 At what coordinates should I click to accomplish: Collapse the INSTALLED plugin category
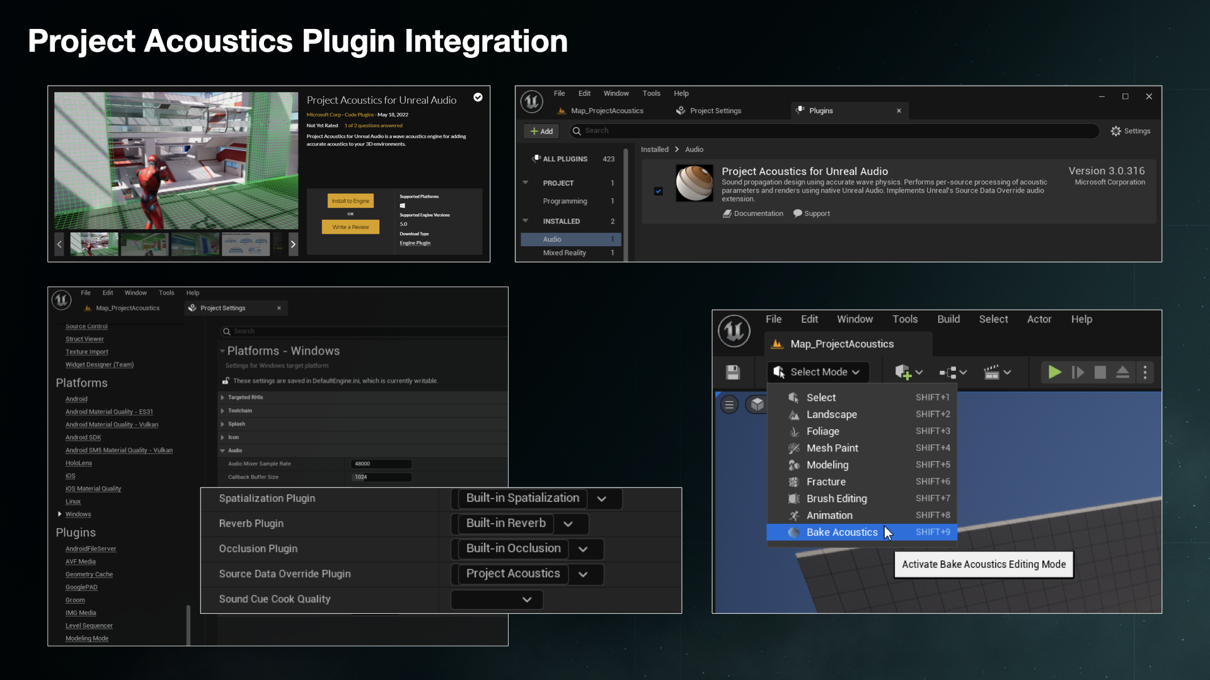(x=526, y=221)
